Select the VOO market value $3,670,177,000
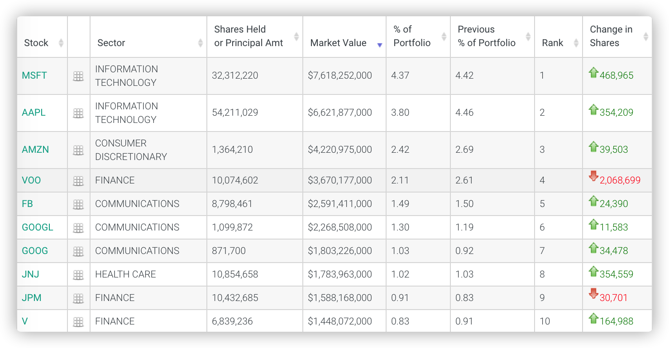The image size is (669, 348). pos(340,180)
